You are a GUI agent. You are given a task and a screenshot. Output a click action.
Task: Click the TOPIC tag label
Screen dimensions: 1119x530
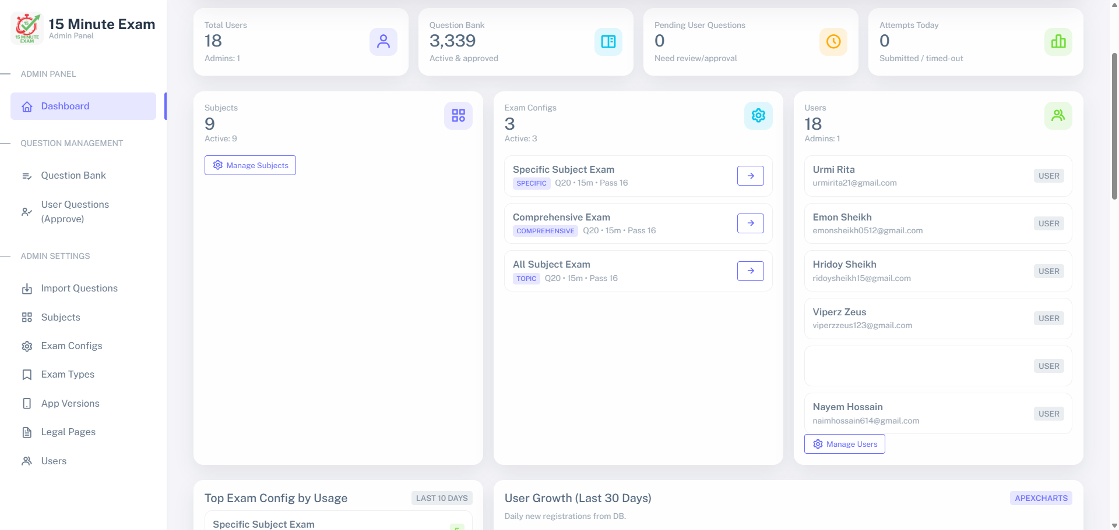click(x=526, y=279)
